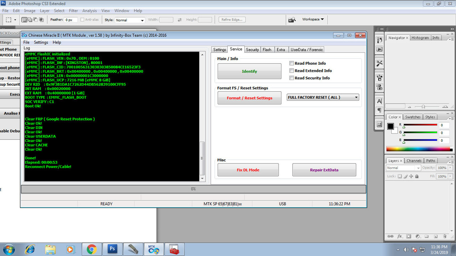This screenshot has height=256, width=456.
Task: Click the add layer mask icon
Action: [x=409, y=236]
